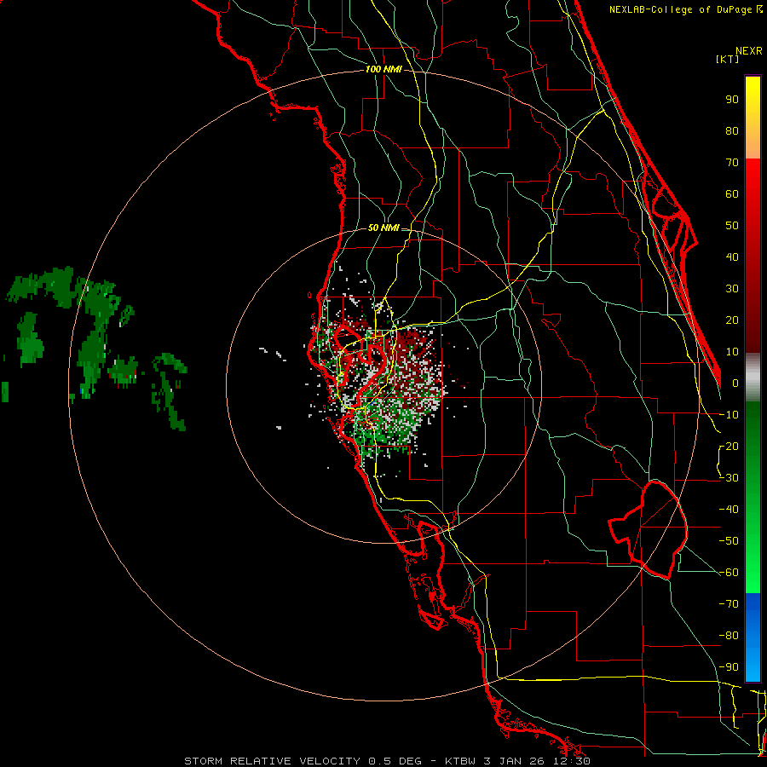Image resolution: width=767 pixels, height=767 pixels.
Task: Select the -80 value on velocity scale
Action: (729, 636)
